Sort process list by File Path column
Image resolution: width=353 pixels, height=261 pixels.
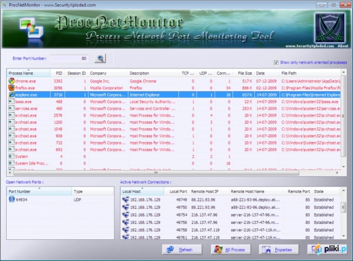click(310, 73)
